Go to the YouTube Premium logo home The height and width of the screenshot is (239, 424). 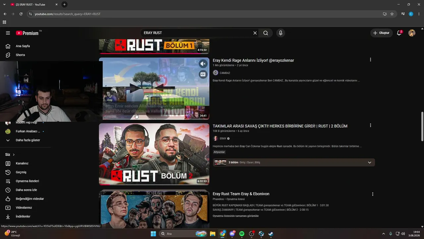tap(28, 33)
